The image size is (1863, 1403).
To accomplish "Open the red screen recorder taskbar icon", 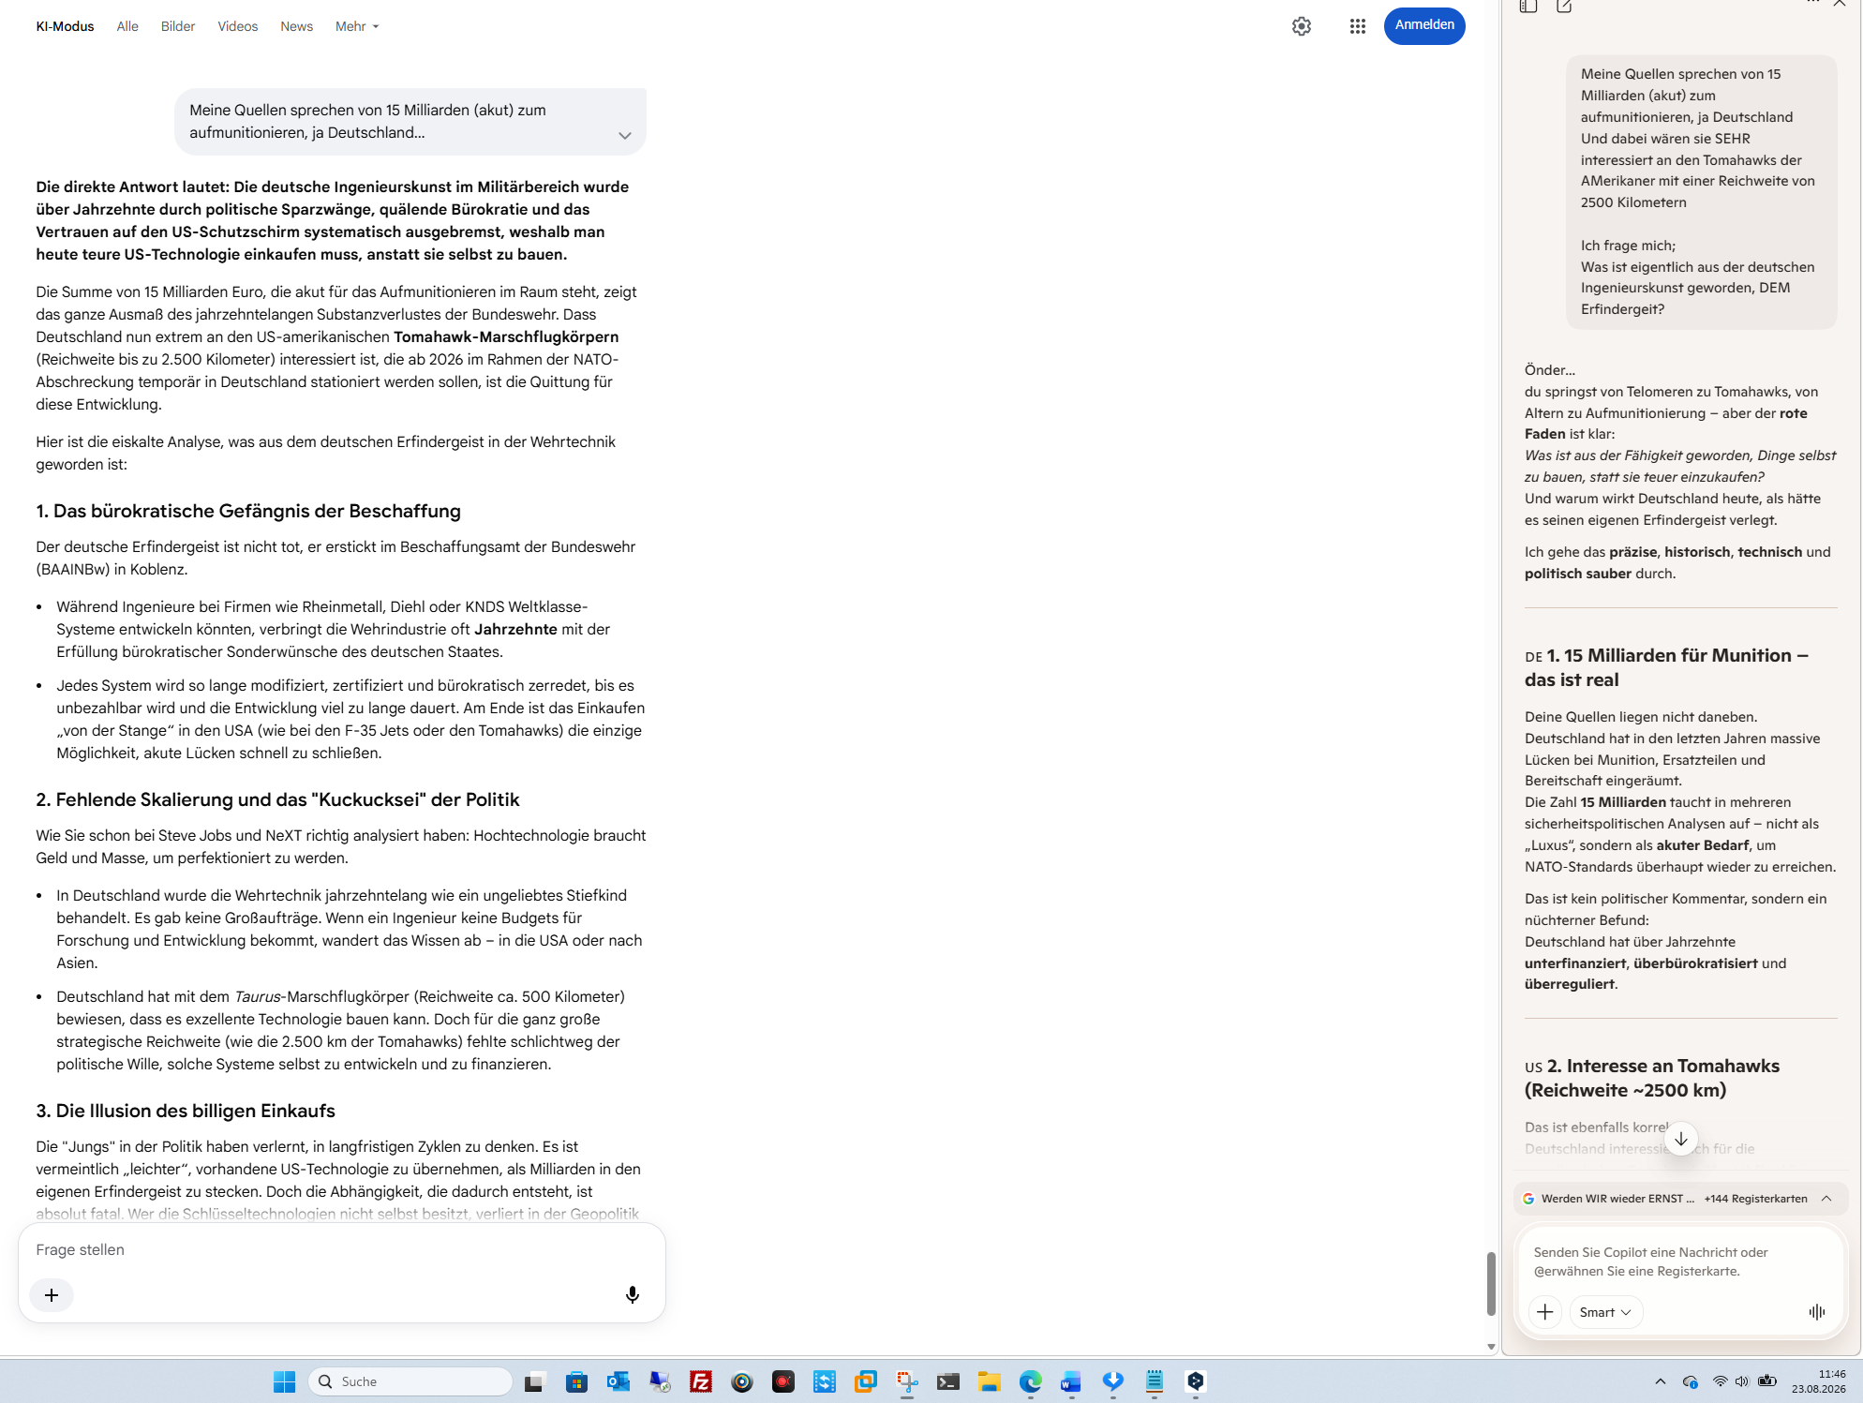I will [783, 1381].
